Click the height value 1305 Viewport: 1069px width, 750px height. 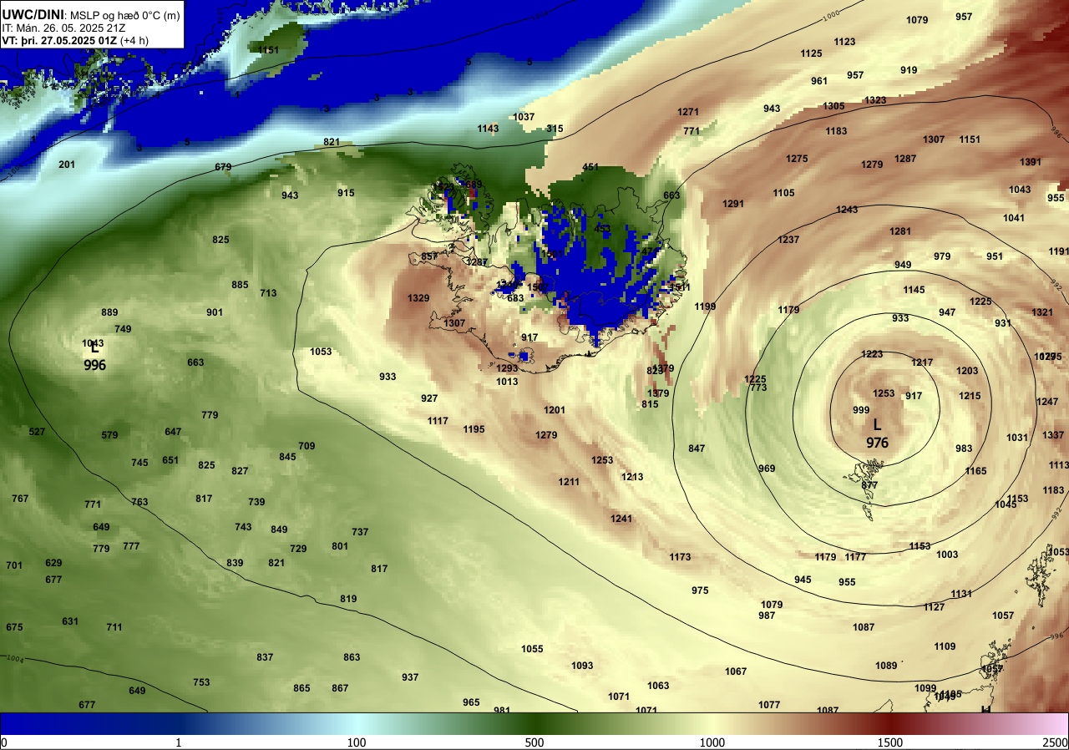[833, 106]
